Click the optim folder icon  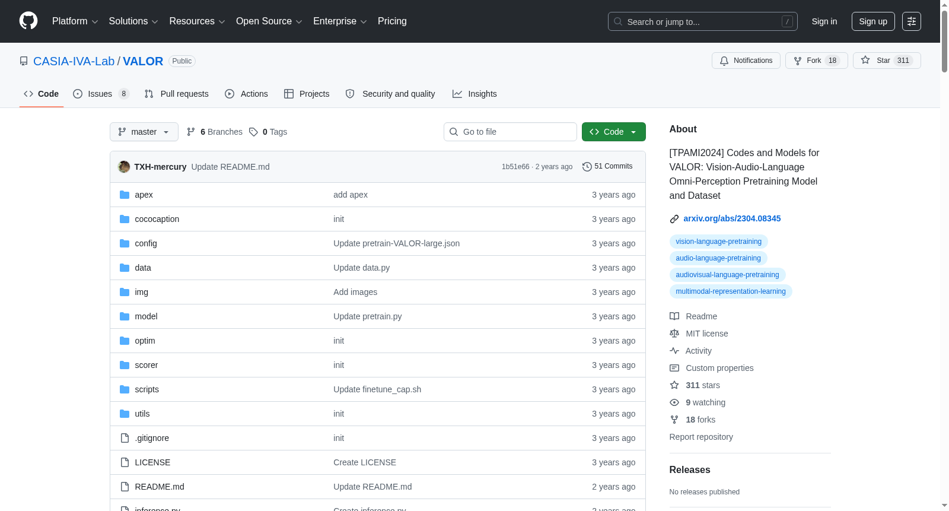(125, 341)
